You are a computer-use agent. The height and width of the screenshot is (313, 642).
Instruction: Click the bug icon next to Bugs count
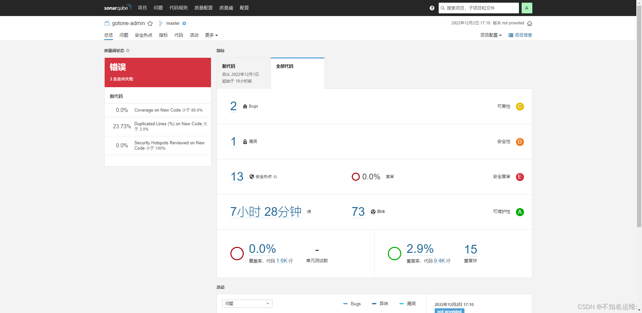click(245, 106)
